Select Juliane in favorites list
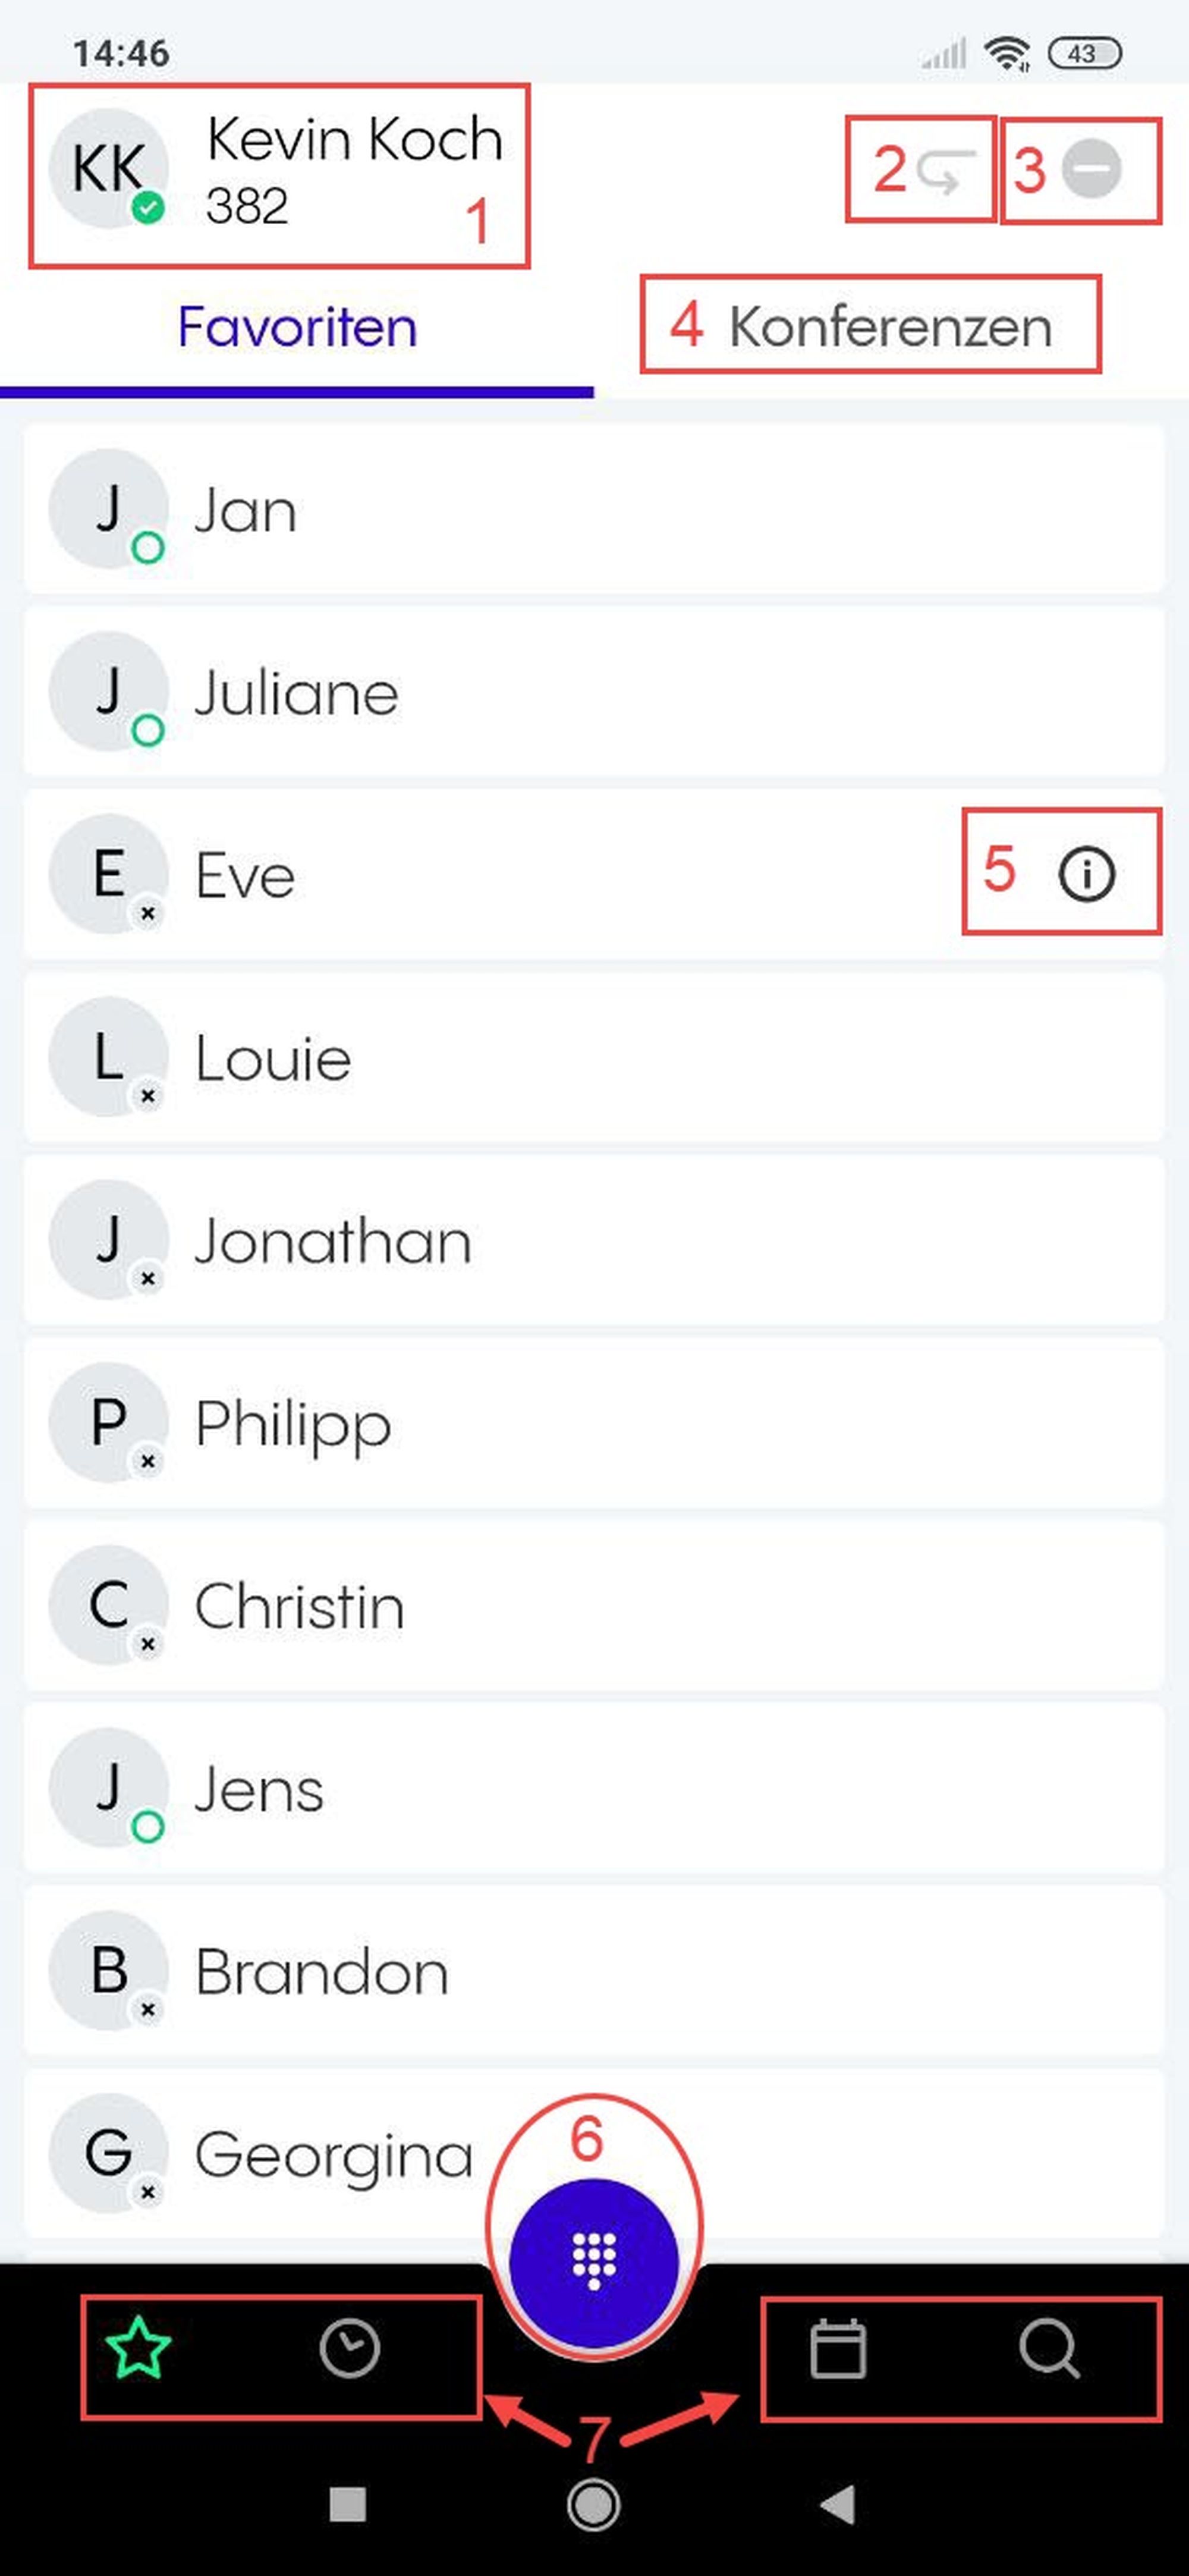 pyautogui.click(x=594, y=692)
